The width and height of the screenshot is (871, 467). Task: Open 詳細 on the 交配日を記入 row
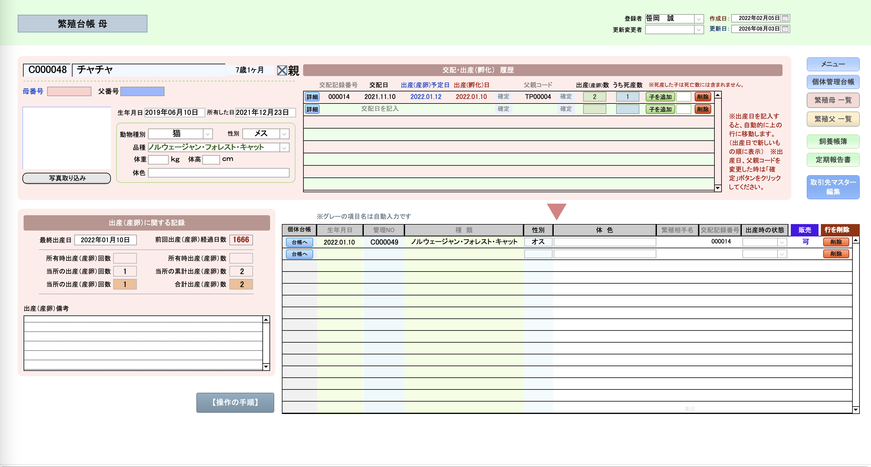click(312, 109)
